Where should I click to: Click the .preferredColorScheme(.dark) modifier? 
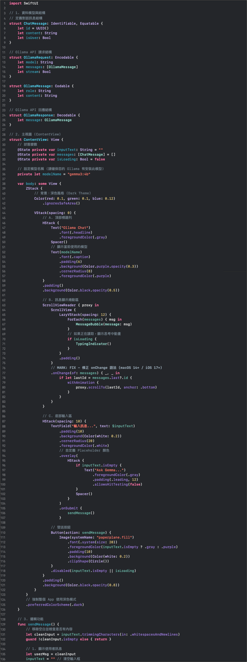[55, 605]
